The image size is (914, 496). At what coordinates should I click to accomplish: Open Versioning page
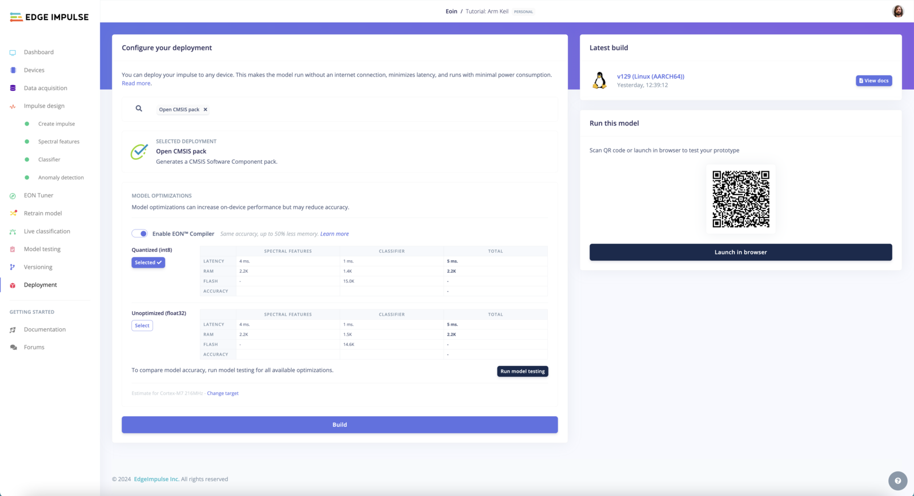[38, 267]
